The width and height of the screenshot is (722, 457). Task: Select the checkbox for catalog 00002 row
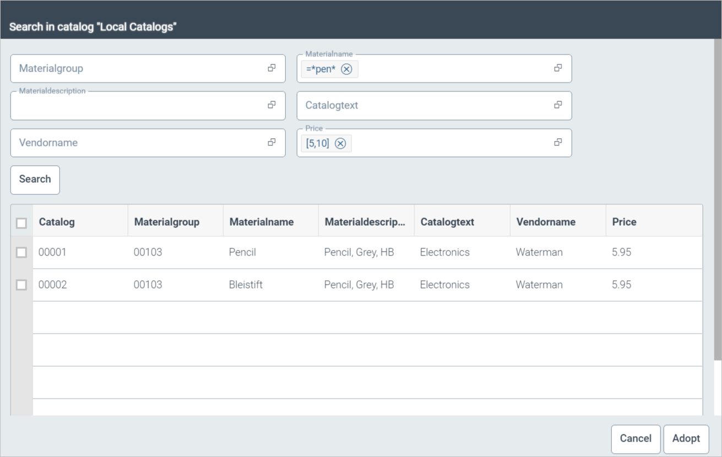(21, 285)
